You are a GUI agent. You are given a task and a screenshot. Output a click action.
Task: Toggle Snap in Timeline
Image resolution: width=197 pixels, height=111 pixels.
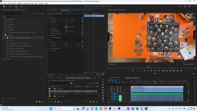pos(113,82)
